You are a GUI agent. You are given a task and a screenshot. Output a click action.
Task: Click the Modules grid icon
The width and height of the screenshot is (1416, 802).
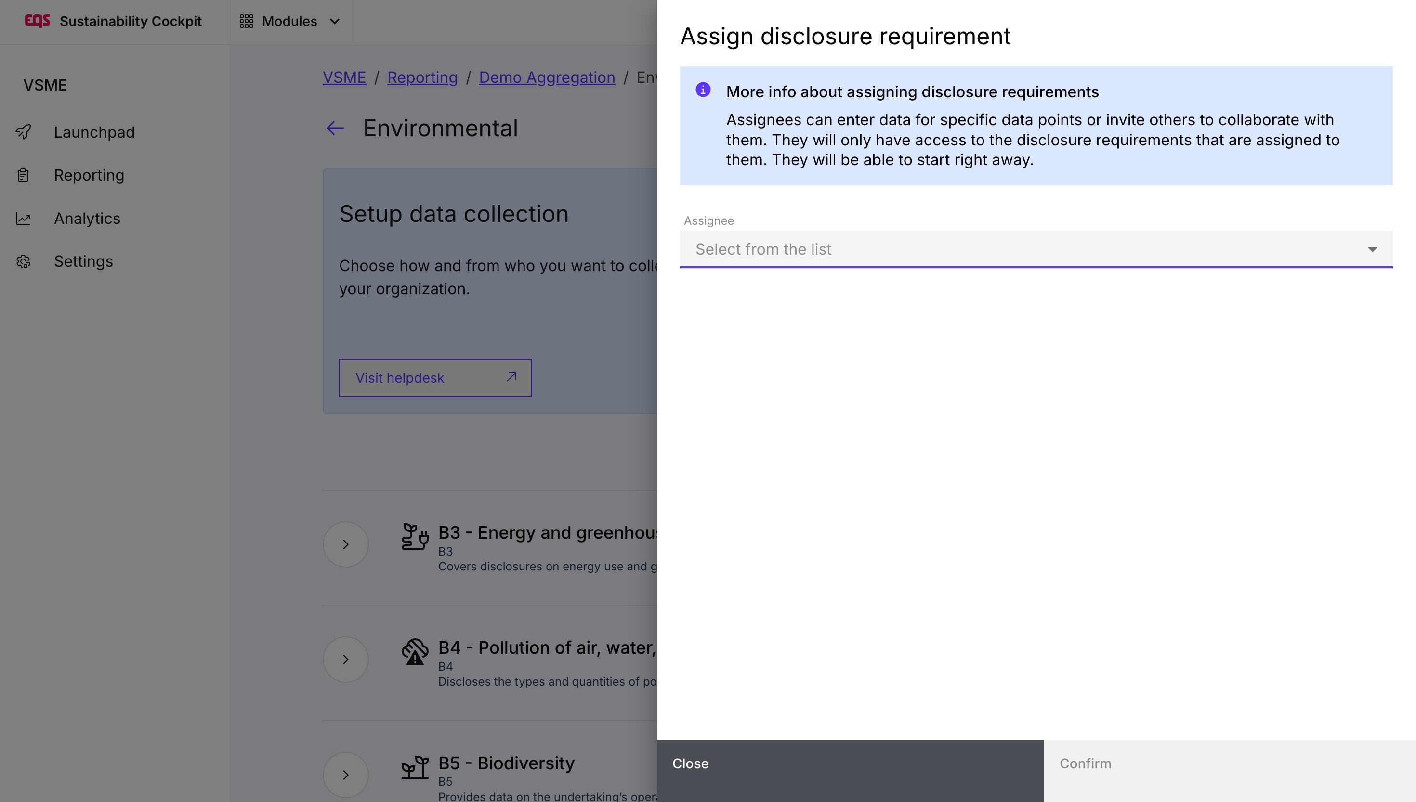pos(246,22)
